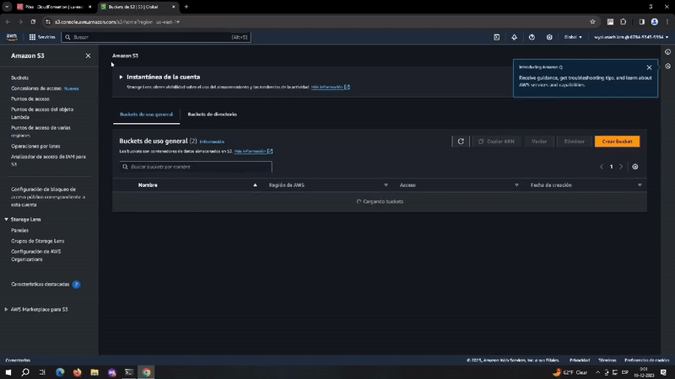Image resolution: width=675 pixels, height=379 pixels.
Task: Sort by Región de AWS column
Action: [x=286, y=185]
